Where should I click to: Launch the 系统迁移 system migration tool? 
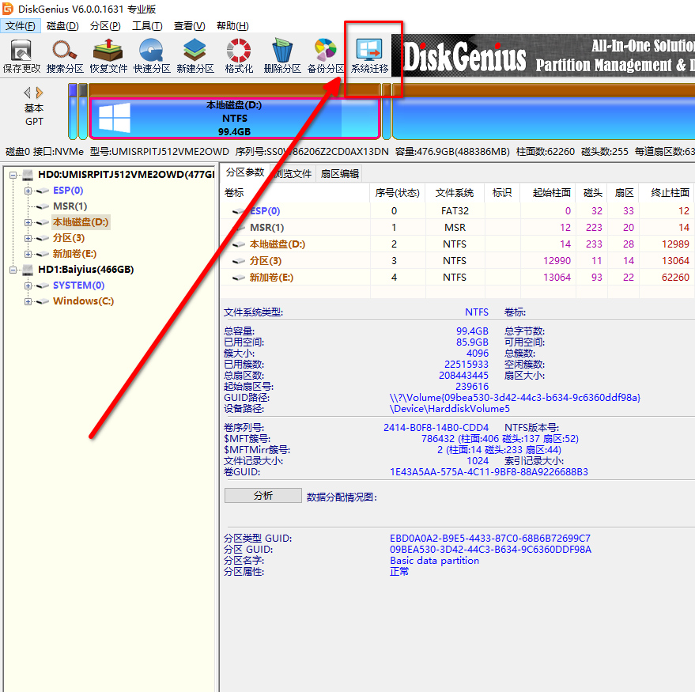[369, 56]
